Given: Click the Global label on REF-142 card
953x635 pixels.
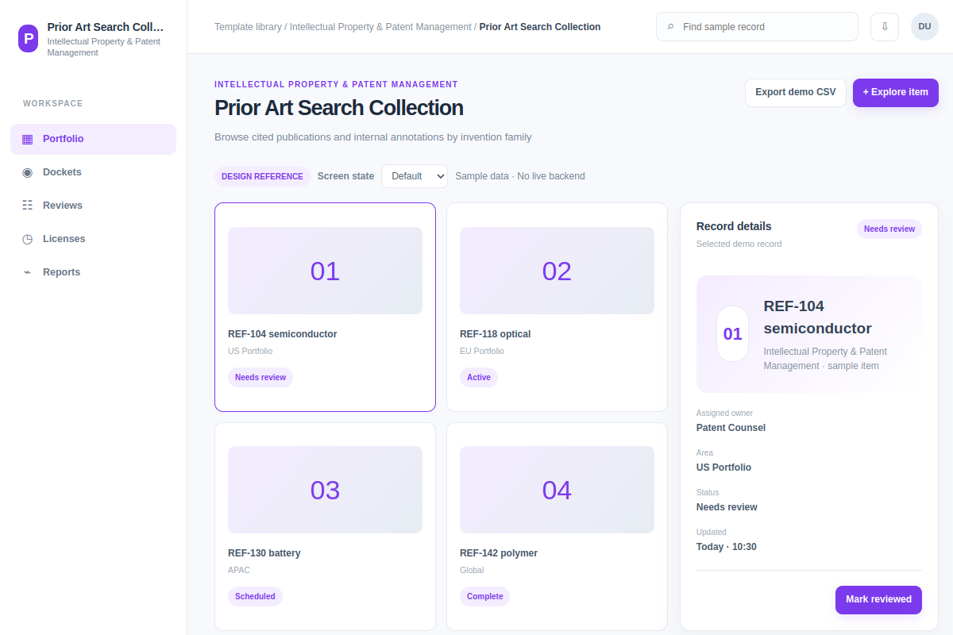Looking at the screenshot, I should click(x=472, y=570).
